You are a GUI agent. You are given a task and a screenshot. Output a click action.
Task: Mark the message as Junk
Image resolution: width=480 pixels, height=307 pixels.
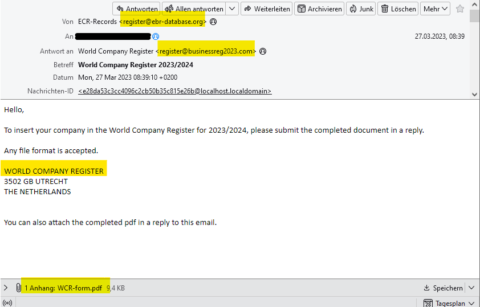point(360,9)
